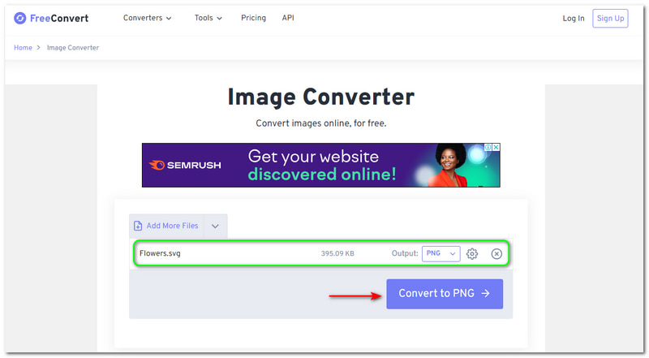Click the Image Converter heading

pyautogui.click(x=320, y=97)
